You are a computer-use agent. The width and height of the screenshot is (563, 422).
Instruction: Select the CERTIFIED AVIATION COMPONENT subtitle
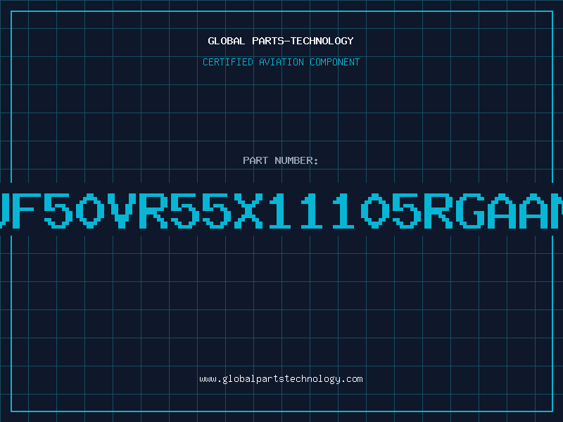[281, 62]
